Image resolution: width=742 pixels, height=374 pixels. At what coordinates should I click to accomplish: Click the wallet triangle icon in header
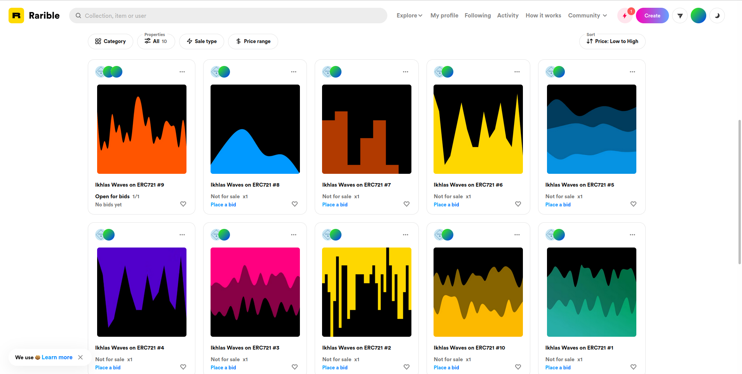[680, 16]
